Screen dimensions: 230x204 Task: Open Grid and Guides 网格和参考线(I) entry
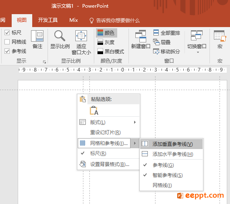coord(104,143)
